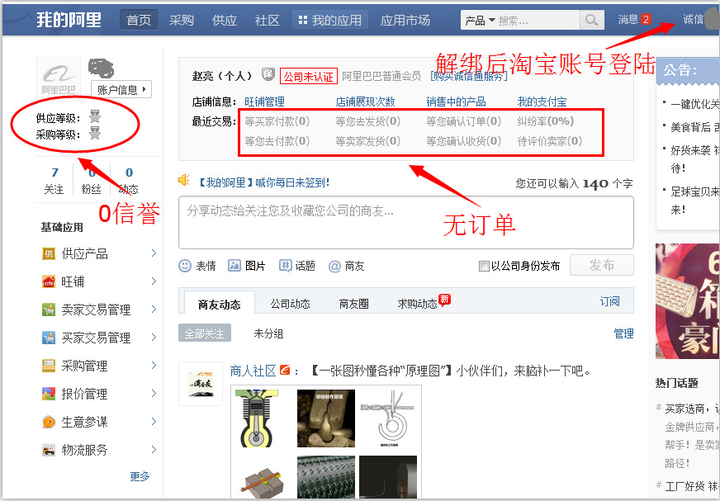
Task: Open the 消息 messages link
Action: (628, 19)
